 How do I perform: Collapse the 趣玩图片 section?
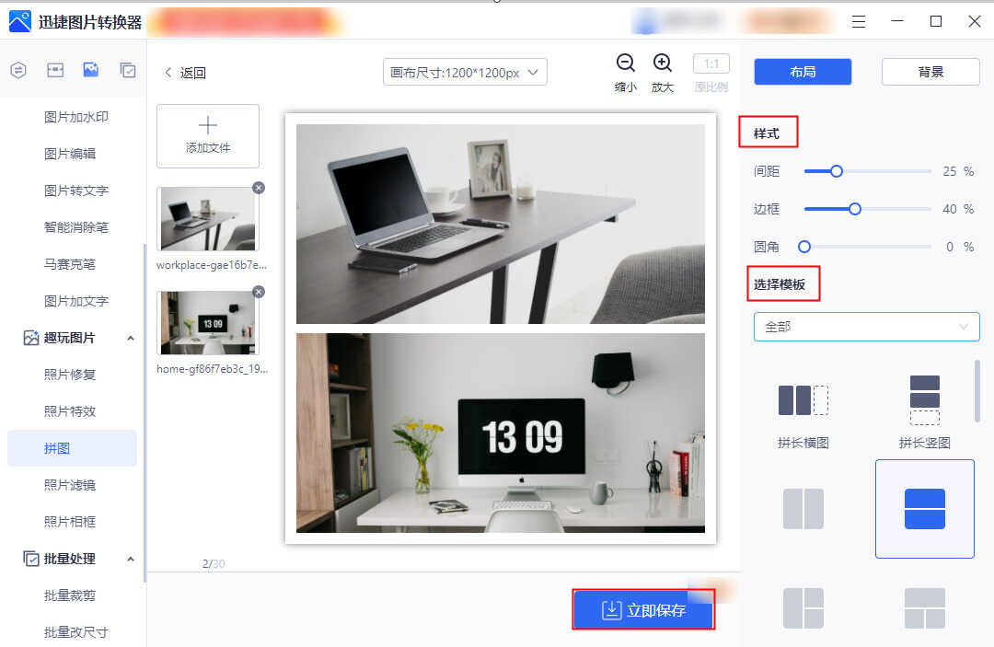tap(131, 339)
